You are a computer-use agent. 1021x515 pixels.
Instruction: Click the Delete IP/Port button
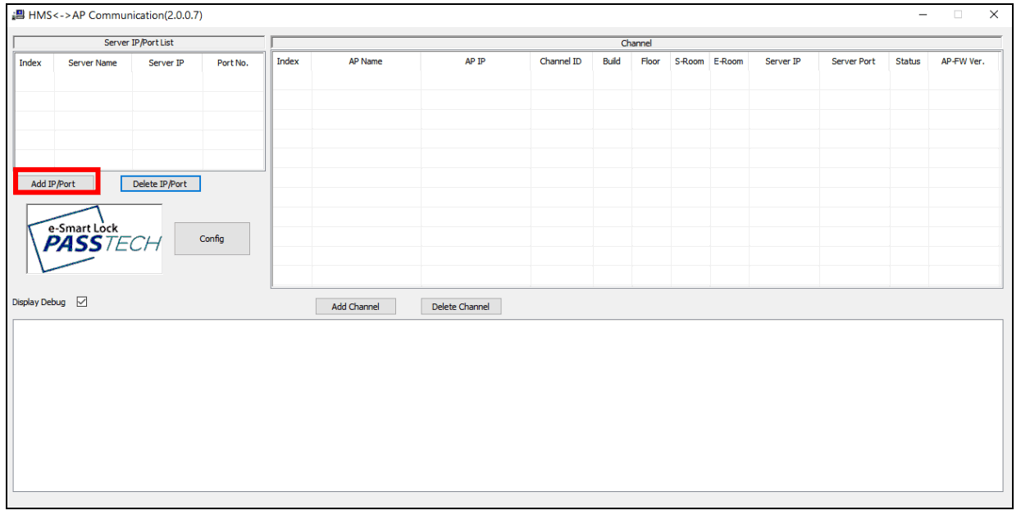pyautogui.click(x=160, y=184)
